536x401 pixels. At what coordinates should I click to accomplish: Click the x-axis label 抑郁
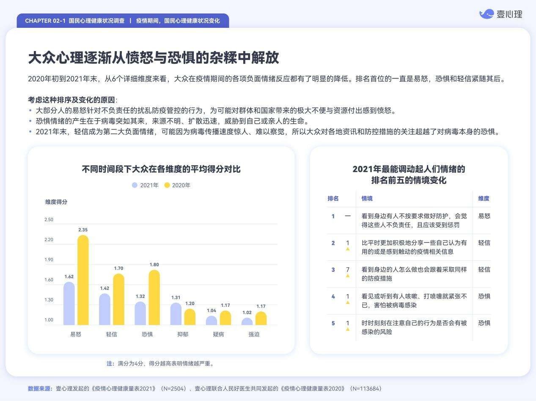pyautogui.click(x=183, y=334)
